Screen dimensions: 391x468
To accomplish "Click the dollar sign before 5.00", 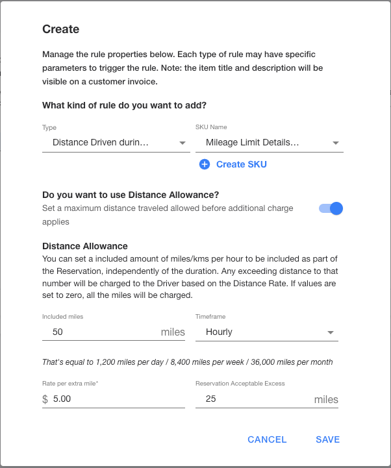I will 45,399.
